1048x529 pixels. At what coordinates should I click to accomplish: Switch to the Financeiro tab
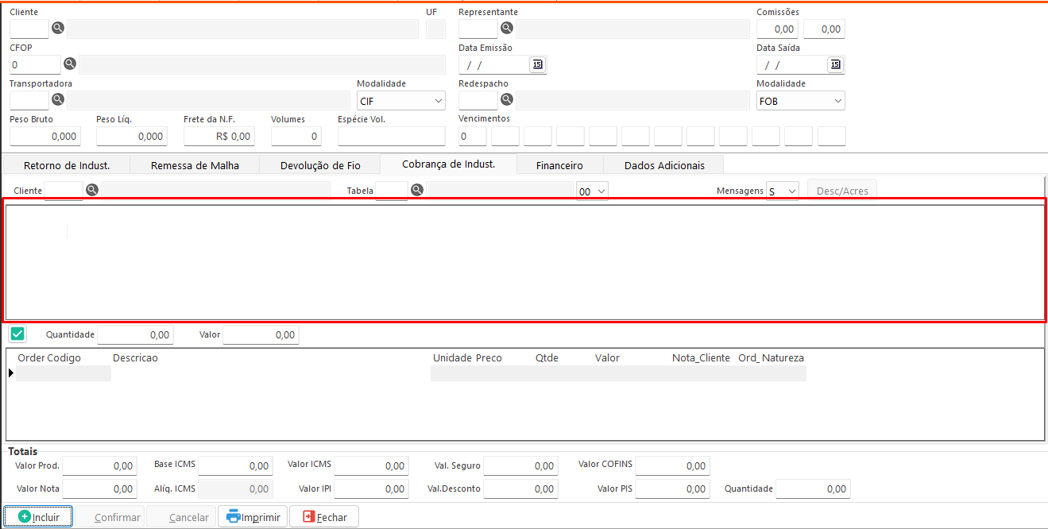[559, 165]
